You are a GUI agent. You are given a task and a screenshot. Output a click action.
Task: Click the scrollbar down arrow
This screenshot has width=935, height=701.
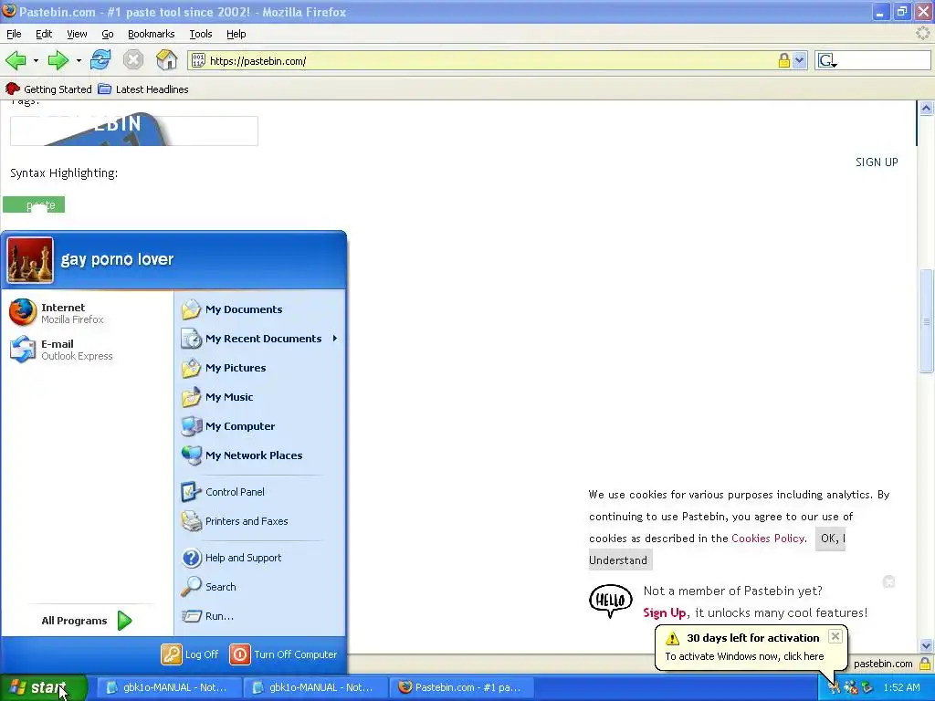click(926, 645)
